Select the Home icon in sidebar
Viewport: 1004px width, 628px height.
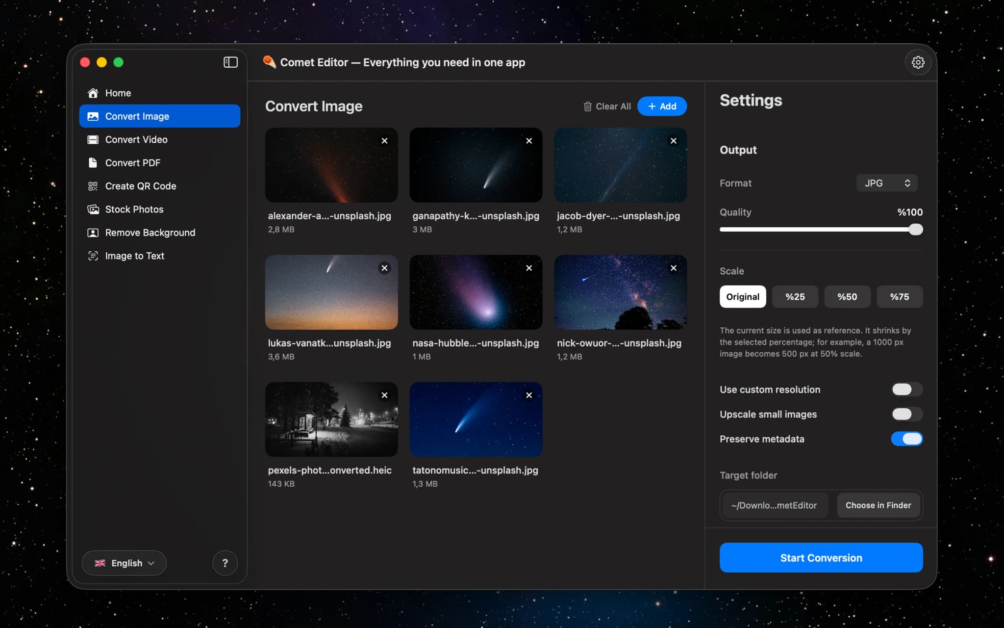click(93, 92)
